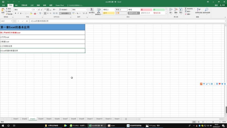The height and width of the screenshot is (128, 227).
Task: Toggle center horizontal alignment
Action: coord(48,13)
